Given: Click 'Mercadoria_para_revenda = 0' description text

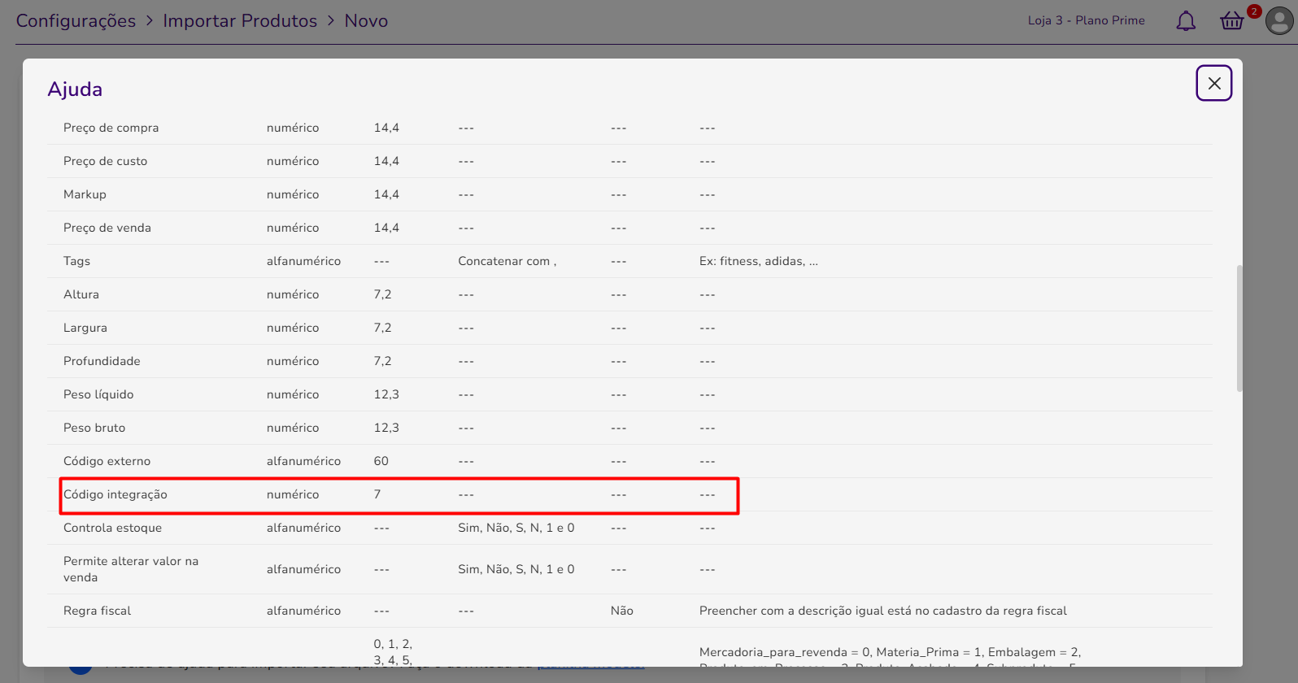Looking at the screenshot, I should click(x=891, y=652).
